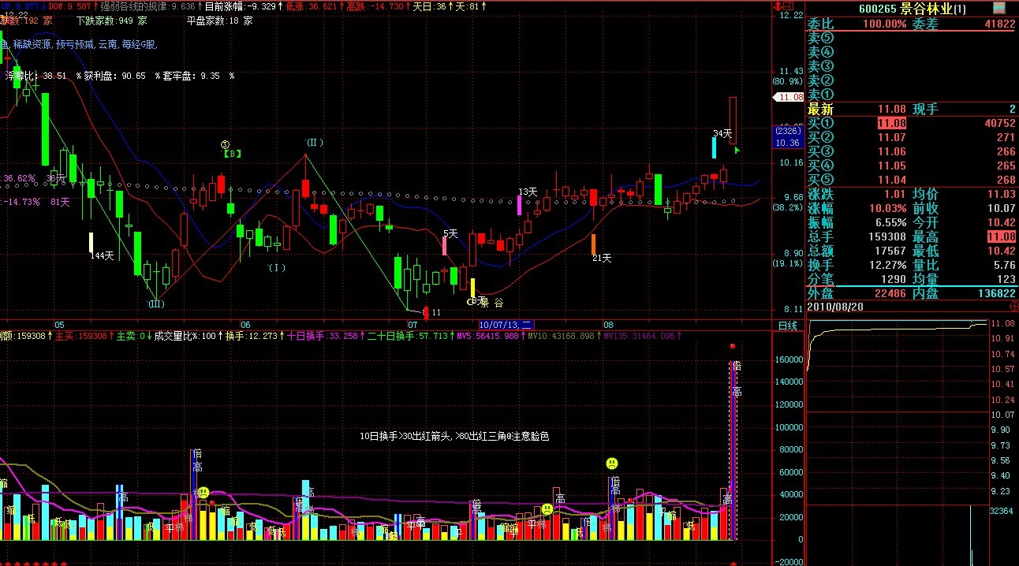Image resolution: width=1019 pixels, height=566 pixels.
Task: Click the 日线 period label
Action: coord(787,325)
